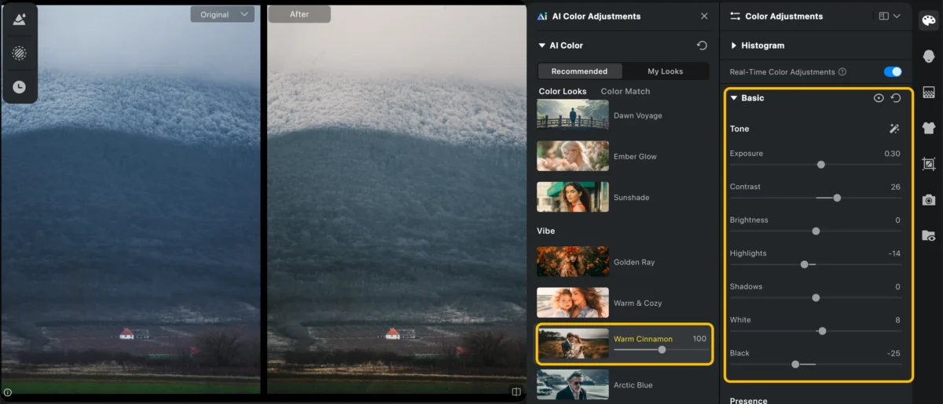Collapse the AI Color section
Screen dimensions: 943x404
click(541, 45)
